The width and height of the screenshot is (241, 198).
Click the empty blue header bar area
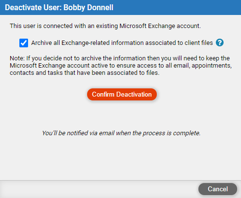point(177,7)
